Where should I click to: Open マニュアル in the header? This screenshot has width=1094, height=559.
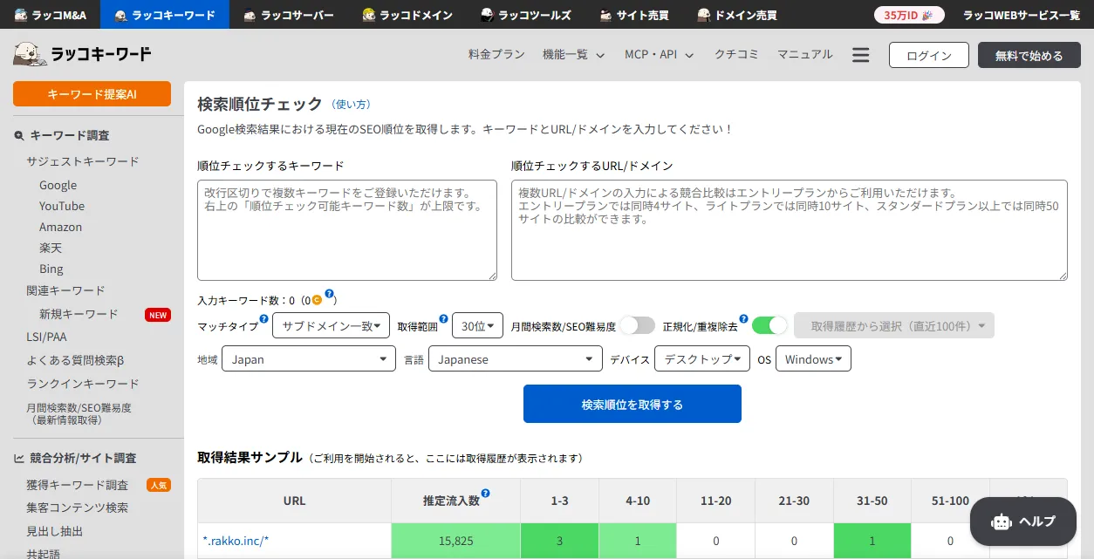[805, 55]
